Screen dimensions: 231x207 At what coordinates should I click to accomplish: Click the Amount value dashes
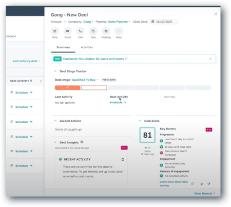65,22
